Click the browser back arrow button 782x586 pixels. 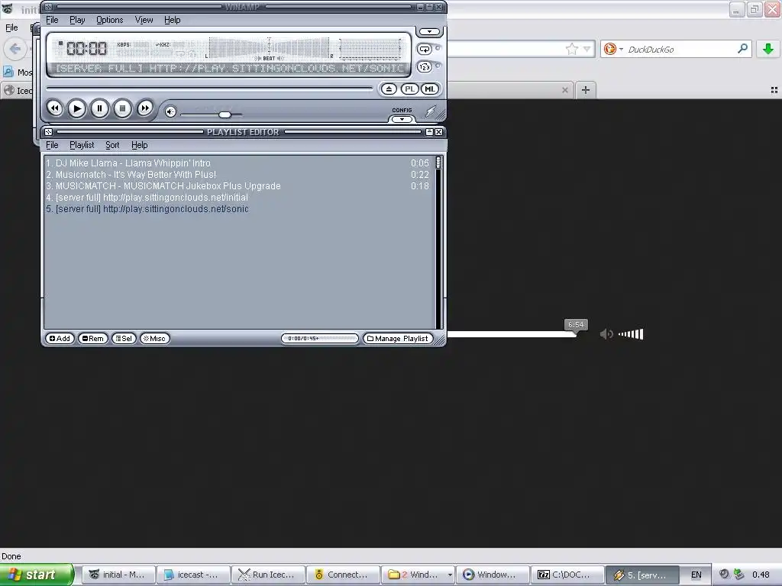click(15, 49)
